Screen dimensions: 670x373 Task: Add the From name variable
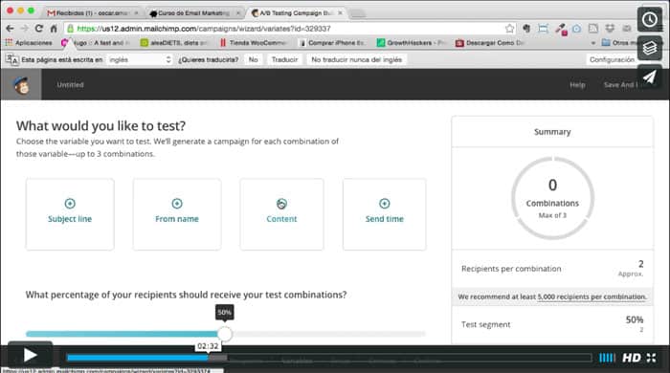[177, 214]
